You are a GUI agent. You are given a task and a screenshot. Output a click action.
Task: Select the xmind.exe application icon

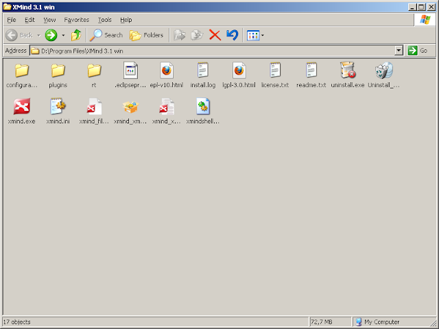[22, 106]
